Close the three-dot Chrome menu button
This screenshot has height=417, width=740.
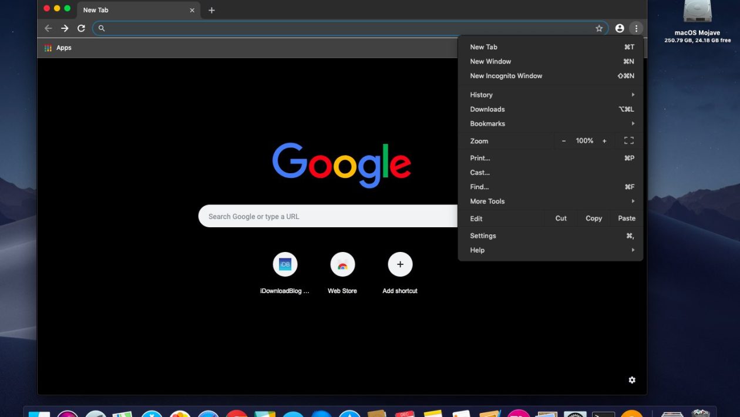pyautogui.click(x=636, y=28)
